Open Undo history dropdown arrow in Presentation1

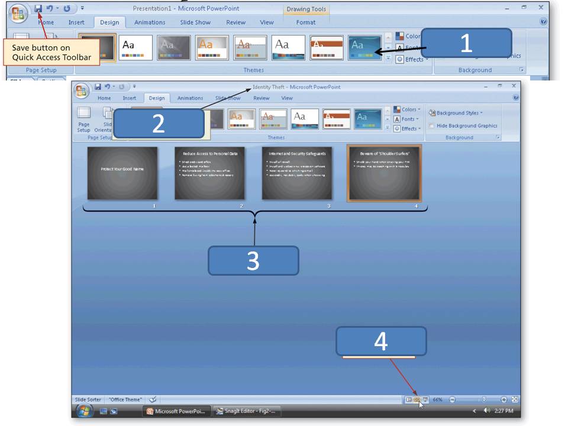click(x=57, y=8)
